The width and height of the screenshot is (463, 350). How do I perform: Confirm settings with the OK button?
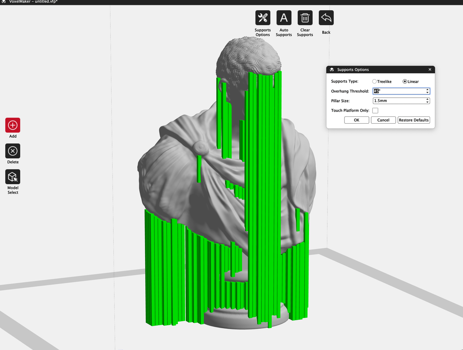pos(357,120)
